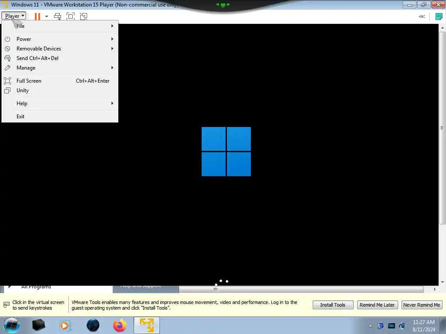This screenshot has height=334, width=446.
Task: Choose Full Screen from the Player menu
Action: [x=60, y=81]
